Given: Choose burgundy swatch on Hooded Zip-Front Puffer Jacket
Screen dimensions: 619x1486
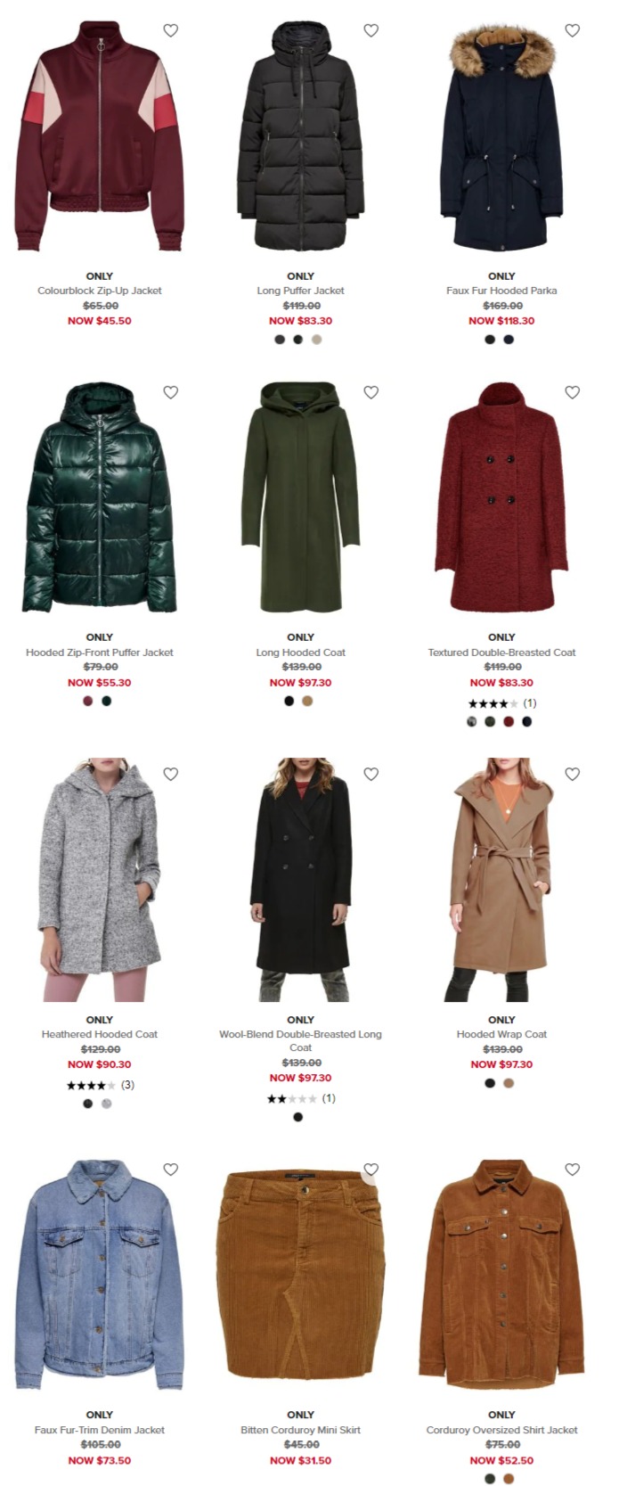Looking at the screenshot, I should 88,702.
